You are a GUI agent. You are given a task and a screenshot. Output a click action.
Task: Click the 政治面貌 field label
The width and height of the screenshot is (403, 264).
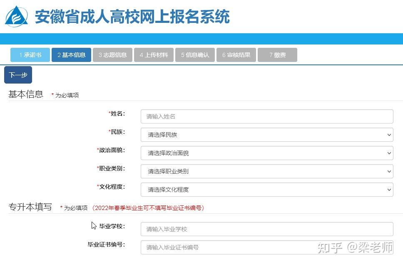pos(111,150)
